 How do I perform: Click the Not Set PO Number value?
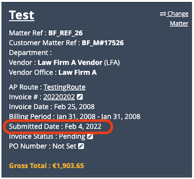click(x=64, y=146)
